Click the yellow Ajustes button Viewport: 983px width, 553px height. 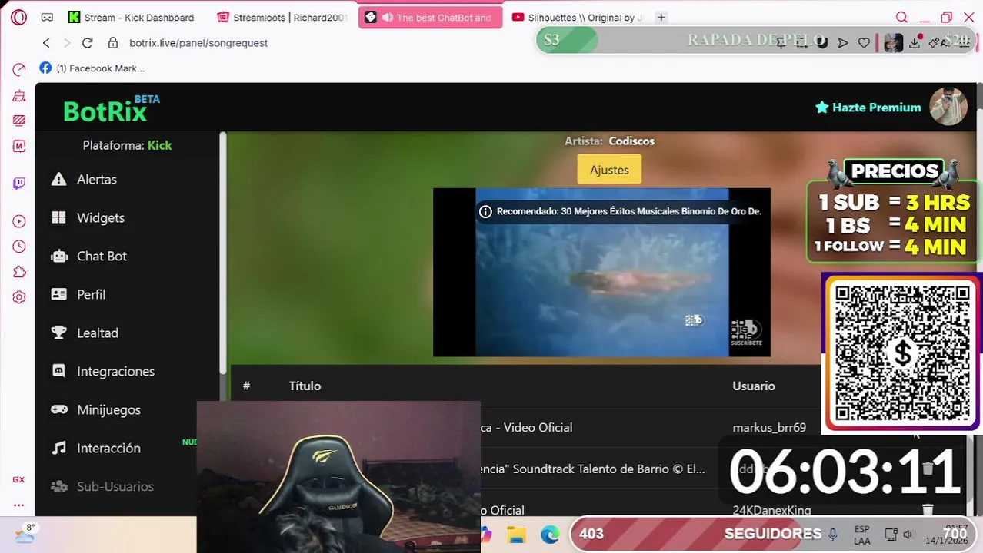tap(609, 170)
